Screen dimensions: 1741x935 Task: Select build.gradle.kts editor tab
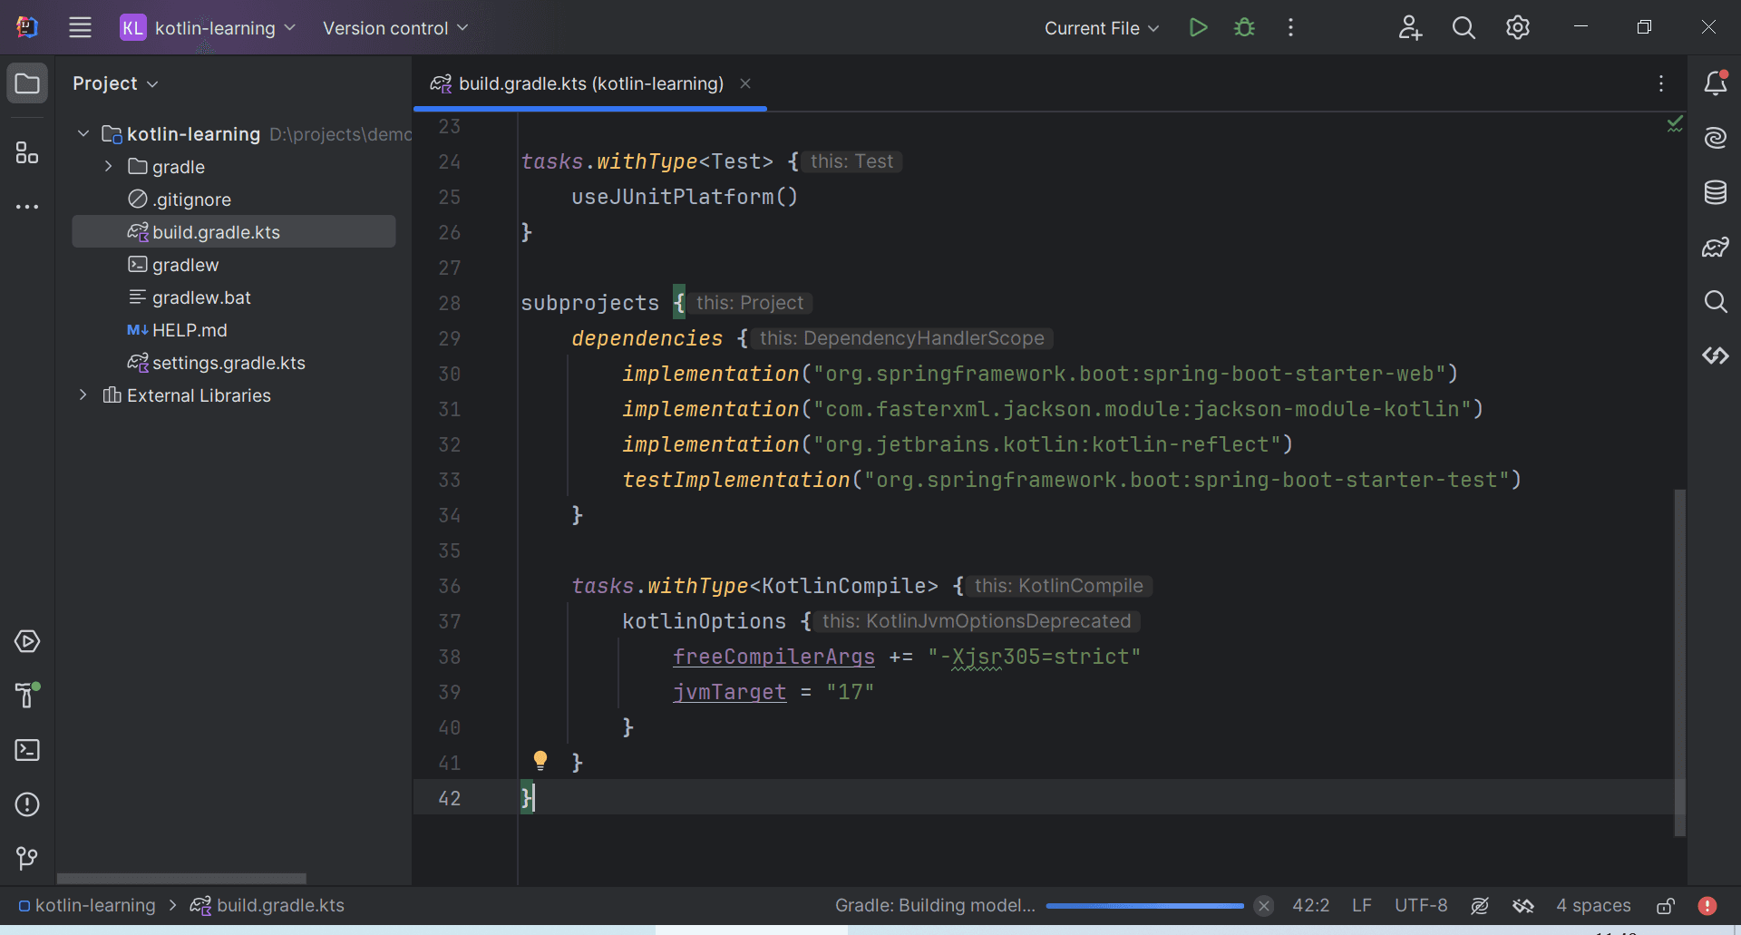[590, 83]
